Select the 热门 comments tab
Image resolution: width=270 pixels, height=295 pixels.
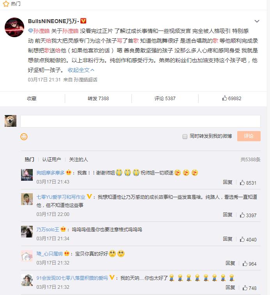29,160
